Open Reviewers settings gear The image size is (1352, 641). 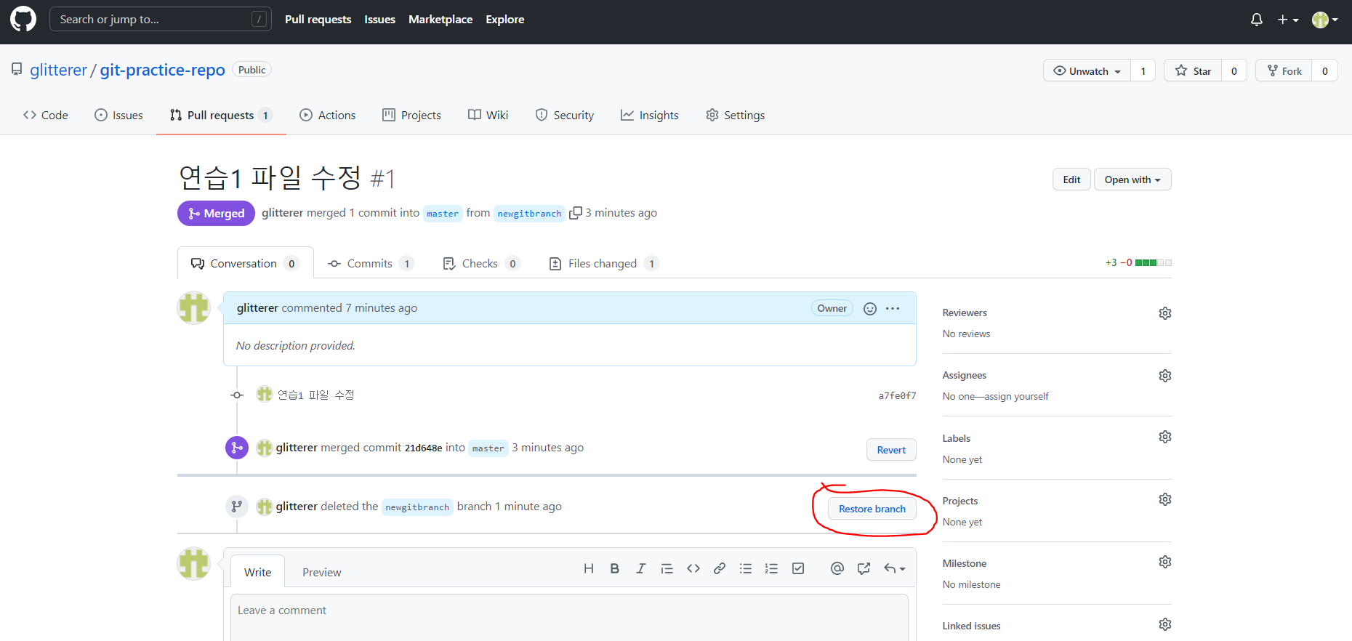click(x=1165, y=313)
